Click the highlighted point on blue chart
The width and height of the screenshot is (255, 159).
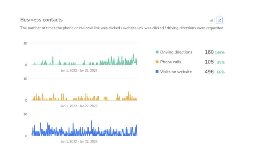click(105, 131)
